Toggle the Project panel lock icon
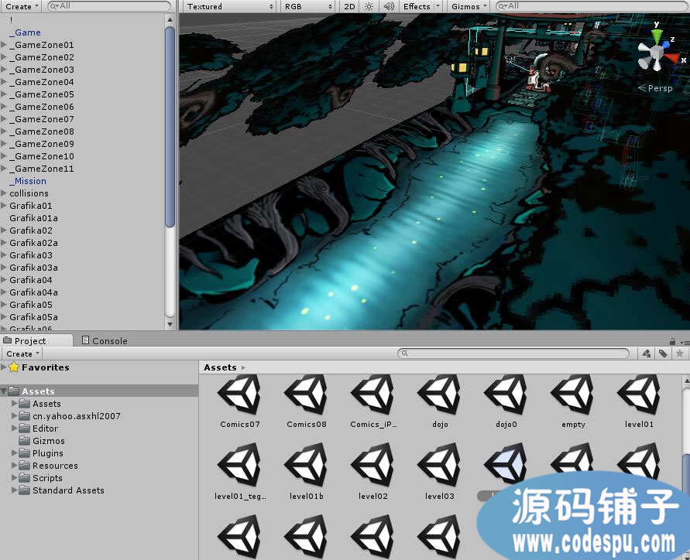This screenshot has width=690, height=560. click(x=672, y=341)
